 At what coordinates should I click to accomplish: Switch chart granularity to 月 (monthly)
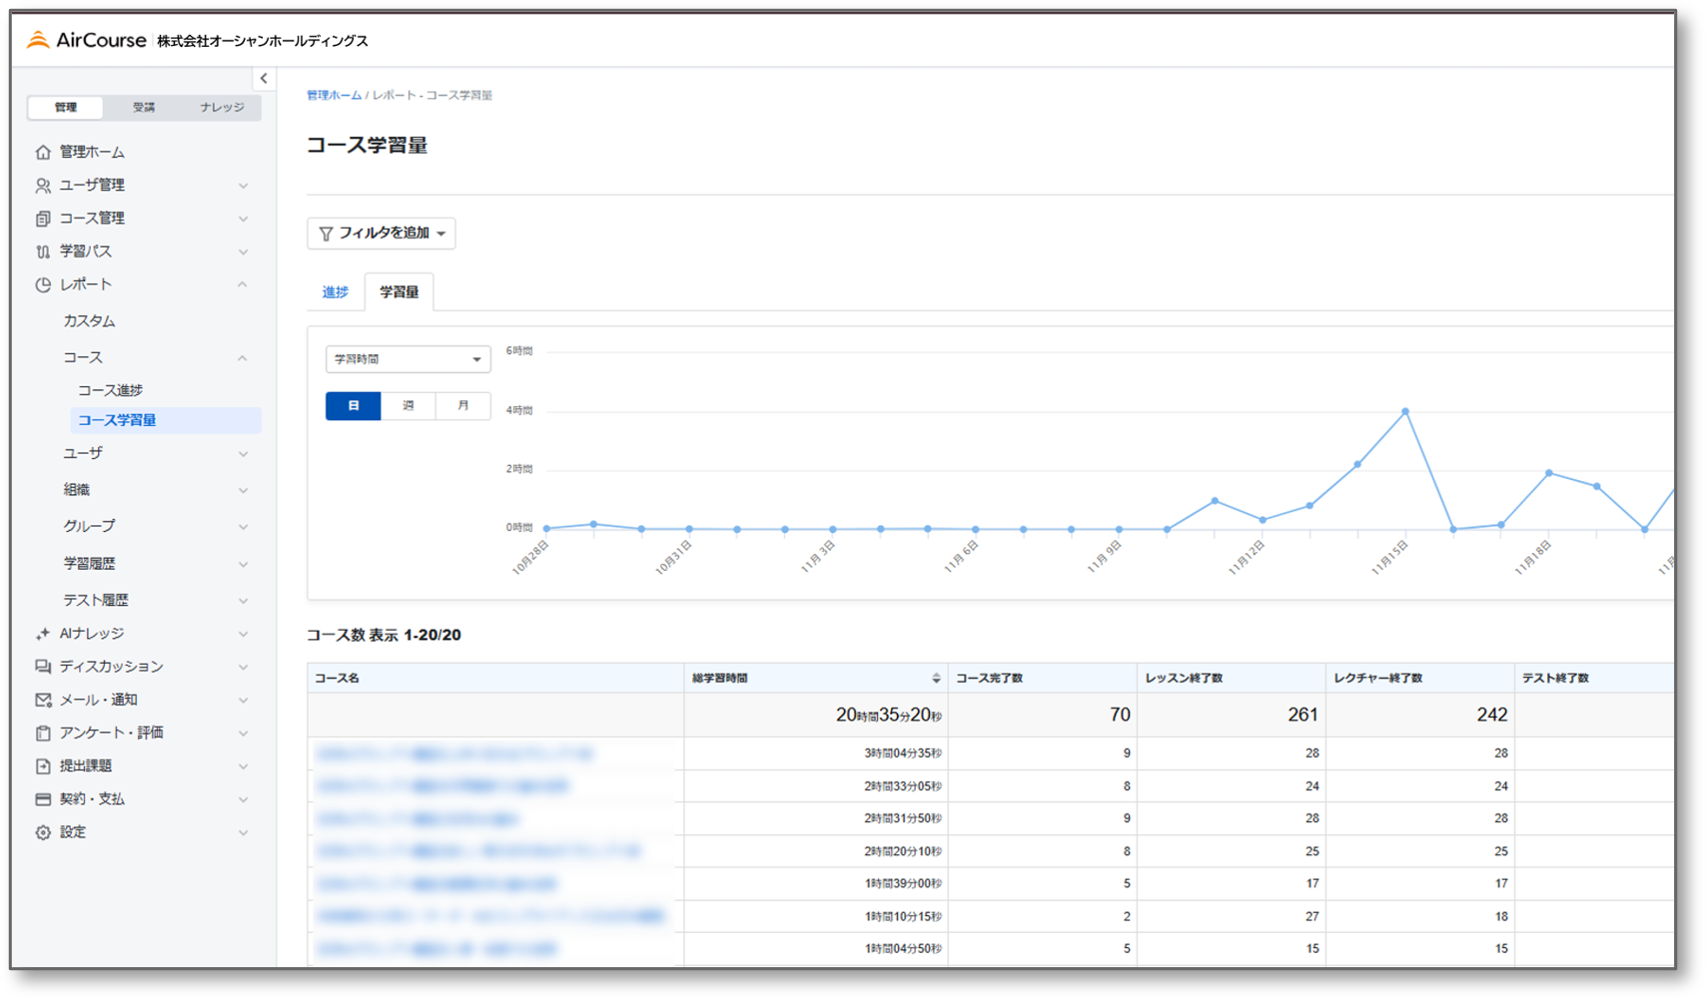(462, 406)
